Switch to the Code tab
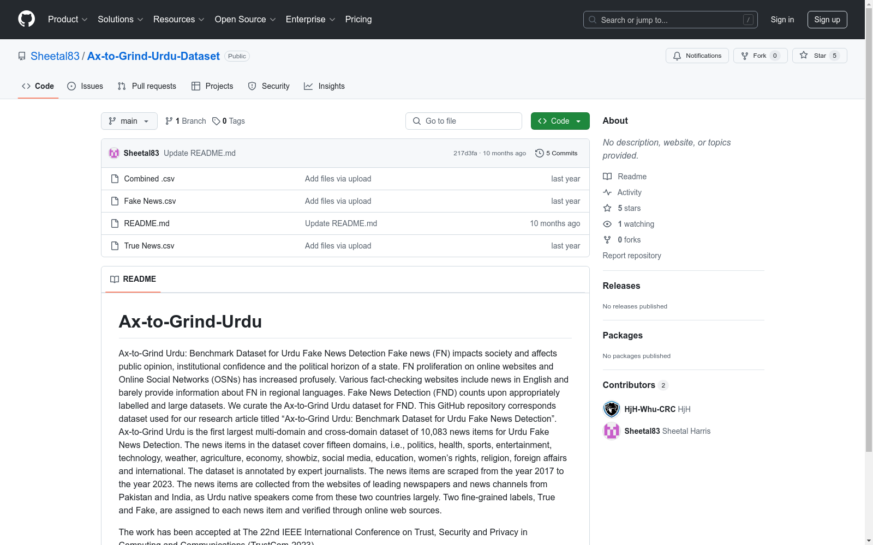873x545 pixels. 38,86
